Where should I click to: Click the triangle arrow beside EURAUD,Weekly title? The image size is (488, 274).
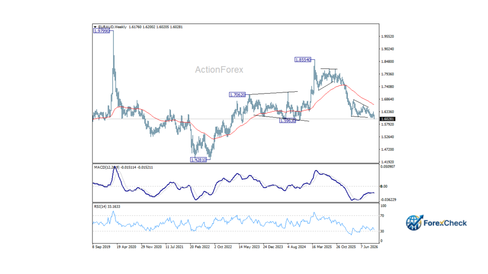(x=95, y=27)
